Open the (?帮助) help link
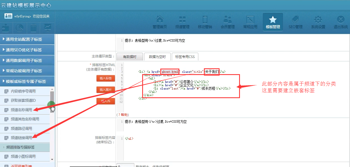The height and width of the screenshot is (167, 350). point(123,115)
